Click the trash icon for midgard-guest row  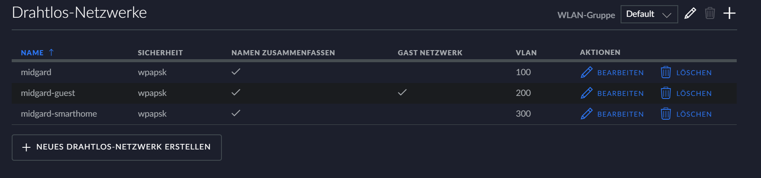coord(666,93)
